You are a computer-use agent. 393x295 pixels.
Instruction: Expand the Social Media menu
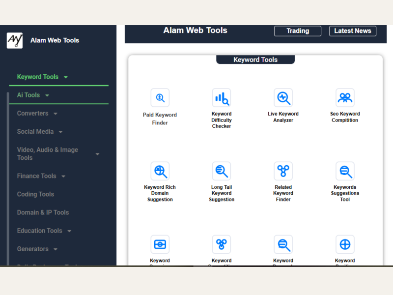[x=40, y=131]
